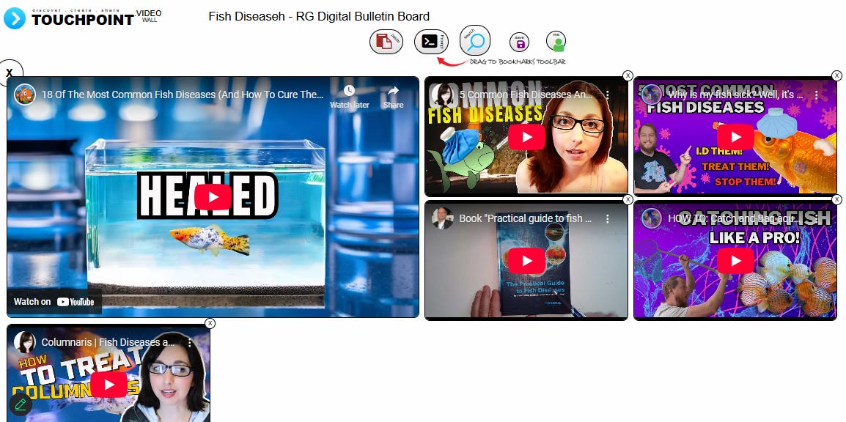Open more options on 5 Common Fish Diseases video

tap(607, 95)
